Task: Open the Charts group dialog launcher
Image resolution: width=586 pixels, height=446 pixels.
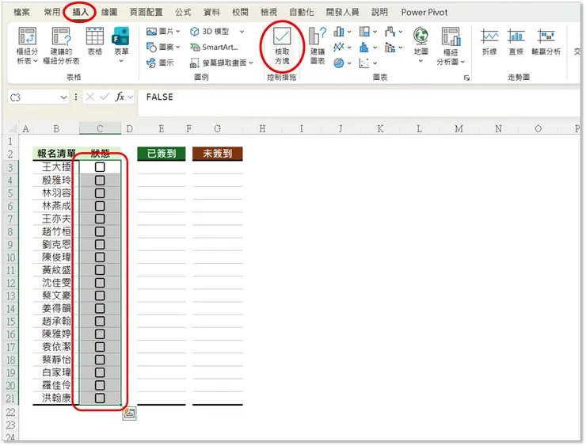Action: pyautogui.click(x=466, y=78)
